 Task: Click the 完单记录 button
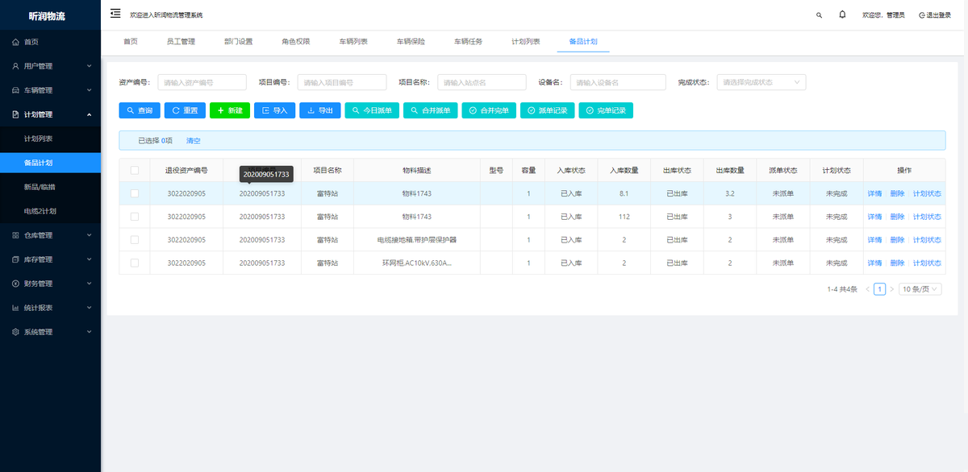point(606,110)
